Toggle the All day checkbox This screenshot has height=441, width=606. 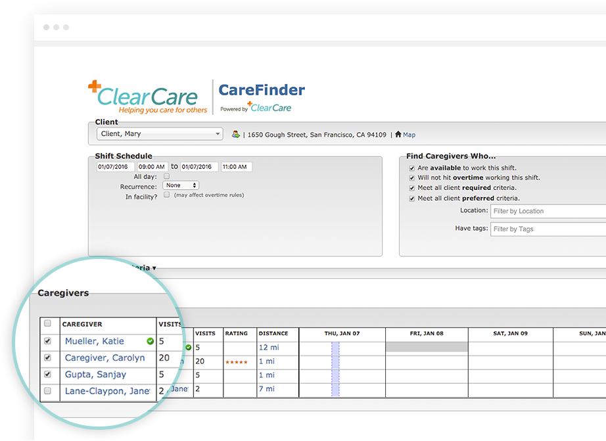[166, 176]
